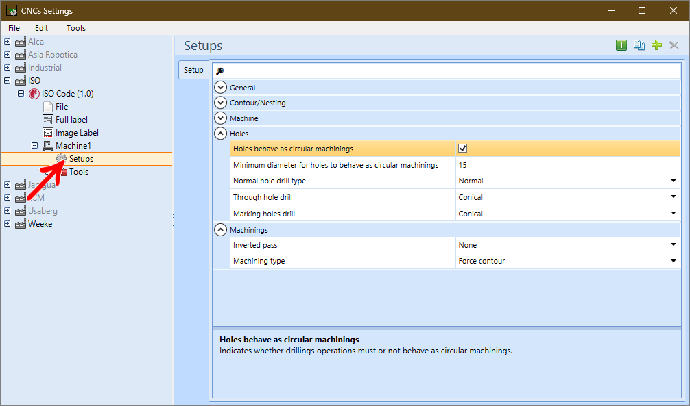Expand the Contour/Nesting section
Viewport: 690px width, 406px height.
(220, 103)
